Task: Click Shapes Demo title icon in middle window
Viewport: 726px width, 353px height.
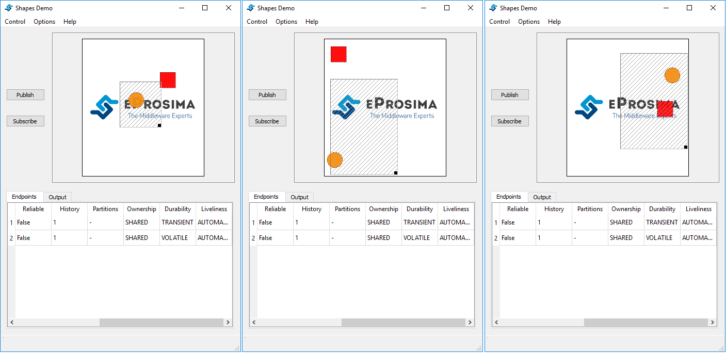Action: [x=251, y=8]
